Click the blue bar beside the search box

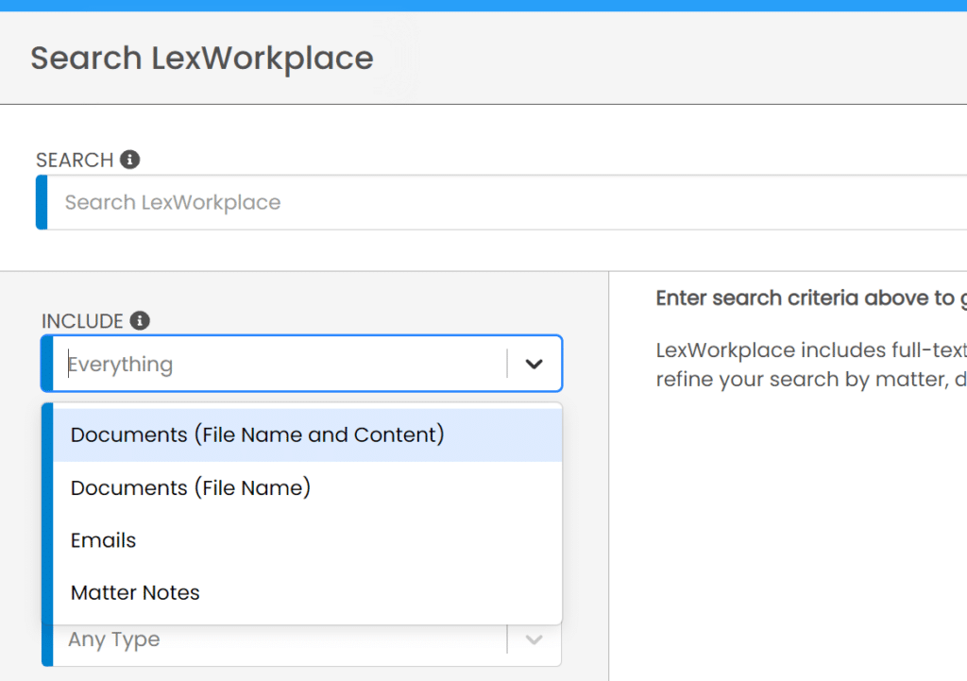point(42,202)
